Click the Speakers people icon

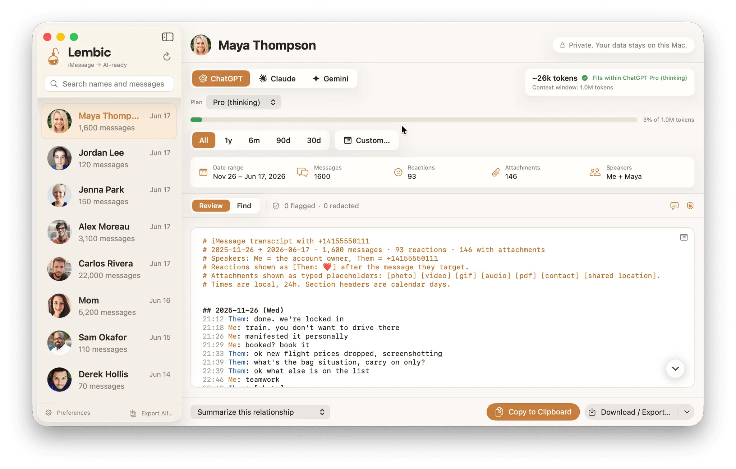click(595, 172)
